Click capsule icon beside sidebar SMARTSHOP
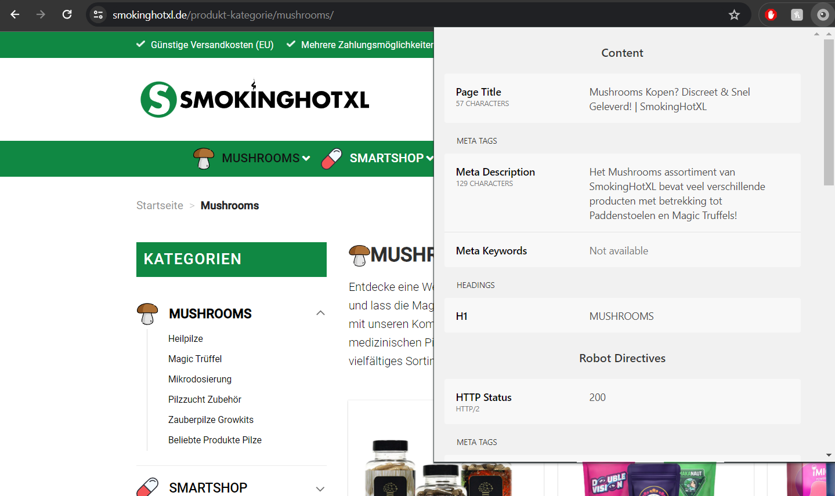835x496 pixels. tap(147, 487)
